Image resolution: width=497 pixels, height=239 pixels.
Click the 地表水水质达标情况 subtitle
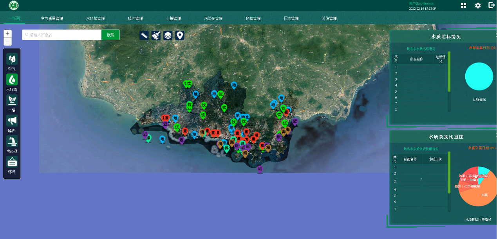pos(421,49)
